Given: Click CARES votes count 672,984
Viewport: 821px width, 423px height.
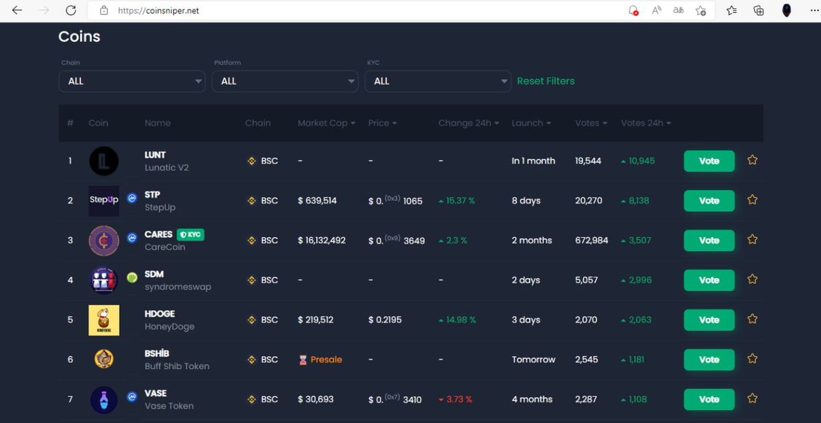Looking at the screenshot, I should click(x=592, y=241).
